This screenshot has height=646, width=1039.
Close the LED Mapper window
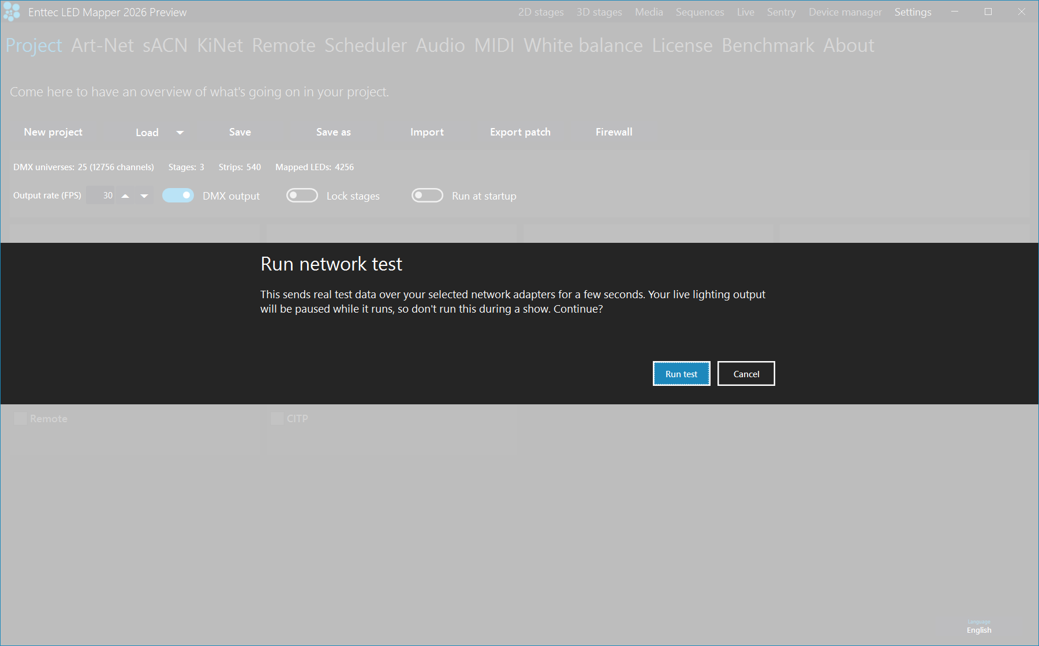pos(1022,12)
